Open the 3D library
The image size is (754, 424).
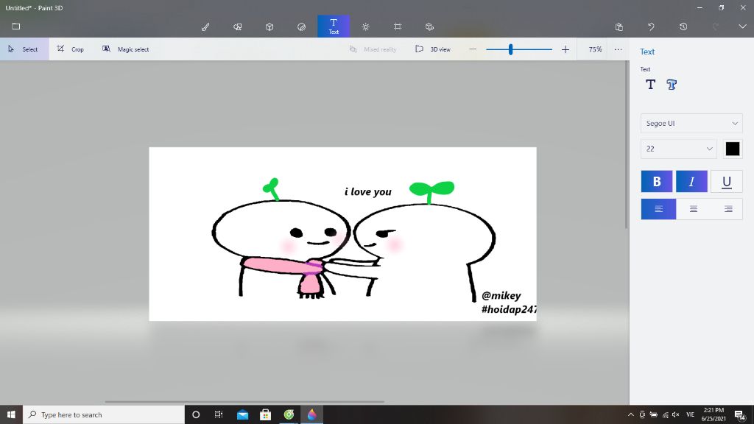coord(429,27)
